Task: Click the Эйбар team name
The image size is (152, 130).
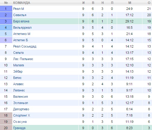Action: [x=18, y=71]
